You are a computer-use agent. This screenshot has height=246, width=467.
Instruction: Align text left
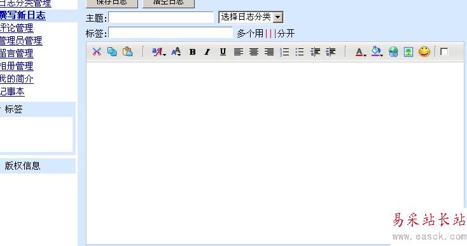(x=238, y=51)
